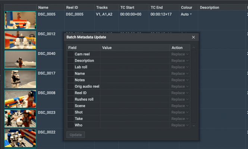The image size is (248, 149).
Task: Open the Replace dropdown for Reel ID
Action: 180,93
